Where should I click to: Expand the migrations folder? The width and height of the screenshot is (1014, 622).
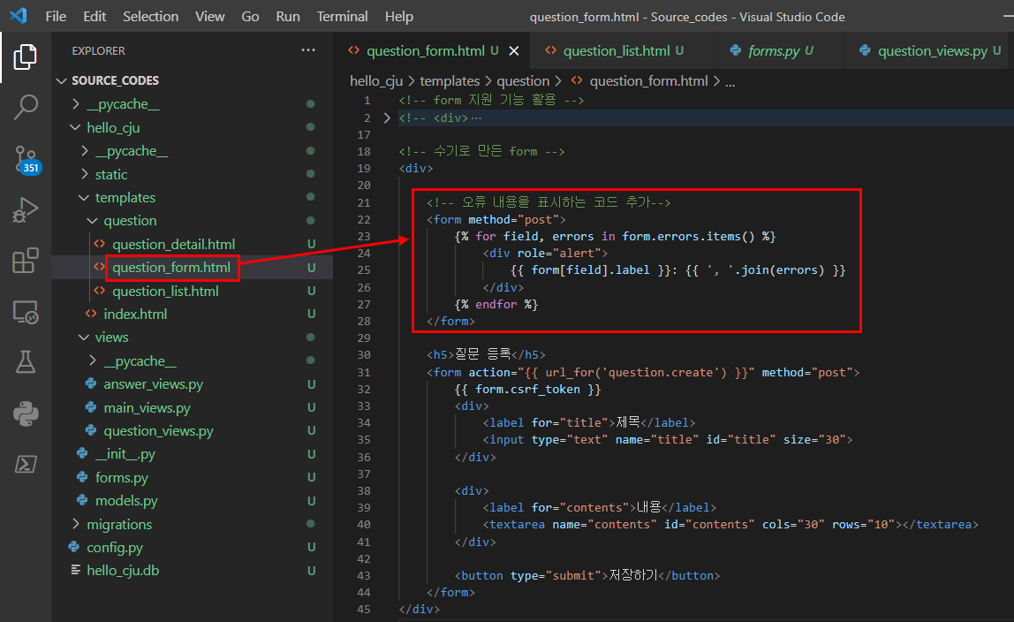coord(76,524)
